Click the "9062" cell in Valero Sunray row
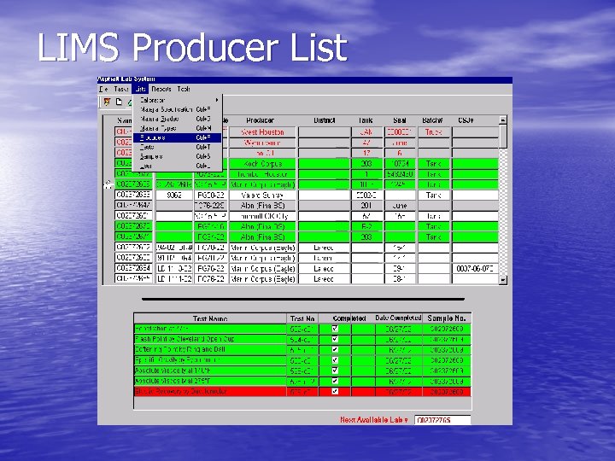This screenshot has width=615, height=461. [x=174, y=195]
